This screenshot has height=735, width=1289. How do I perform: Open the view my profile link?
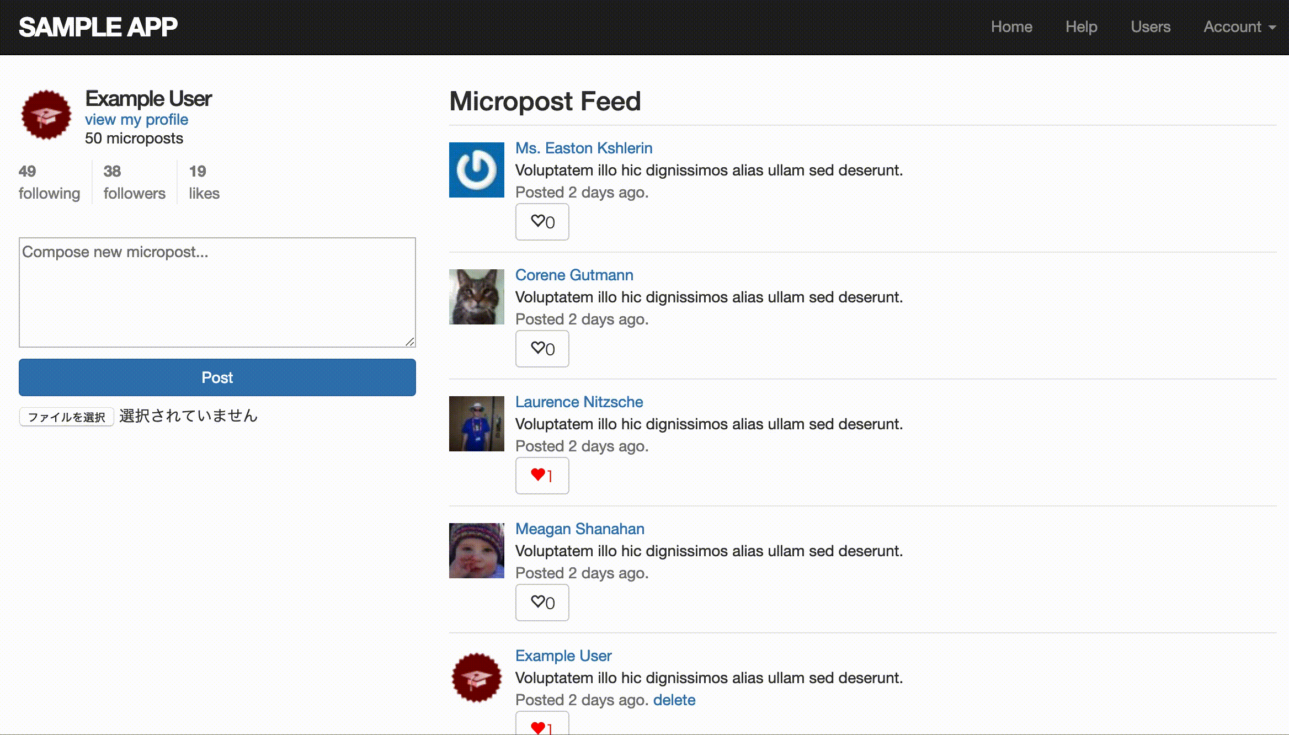point(136,120)
